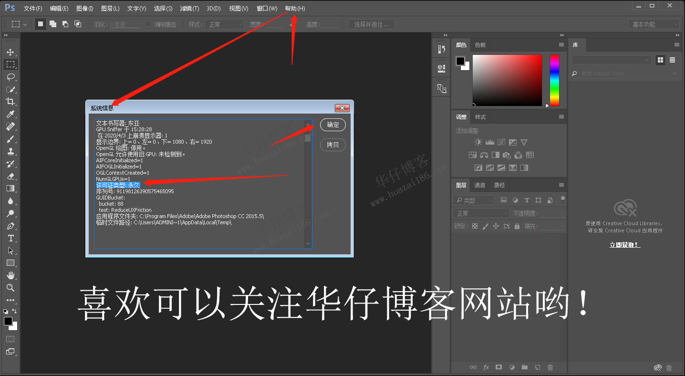Open the Color panel flyout menu

pyautogui.click(x=561, y=44)
